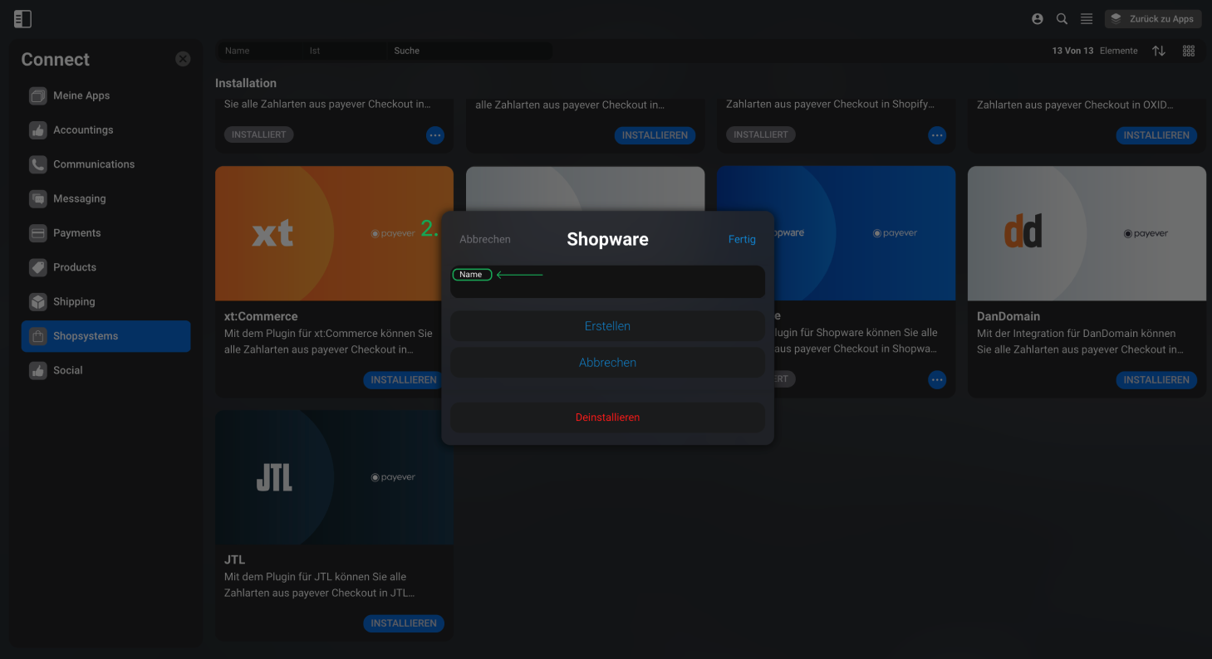The image size is (1212, 659).
Task: Click the sort order arrows icon
Action: [1159, 51]
